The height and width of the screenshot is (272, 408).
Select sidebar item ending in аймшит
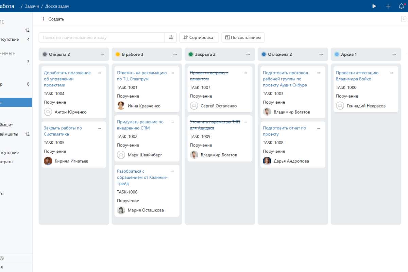coord(16,125)
